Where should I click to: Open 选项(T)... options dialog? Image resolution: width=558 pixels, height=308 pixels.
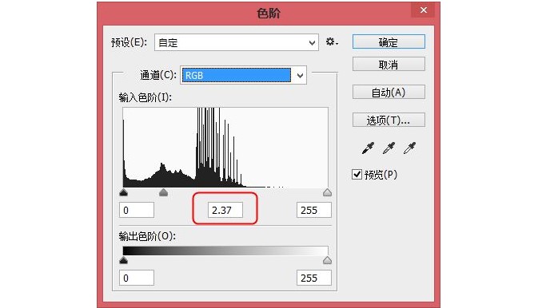(x=389, y=120)
